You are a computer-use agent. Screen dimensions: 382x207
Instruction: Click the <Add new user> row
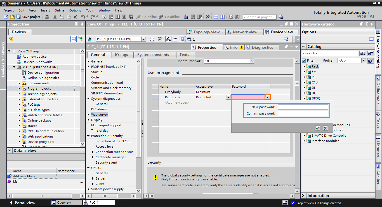click(x=177, y=103)
